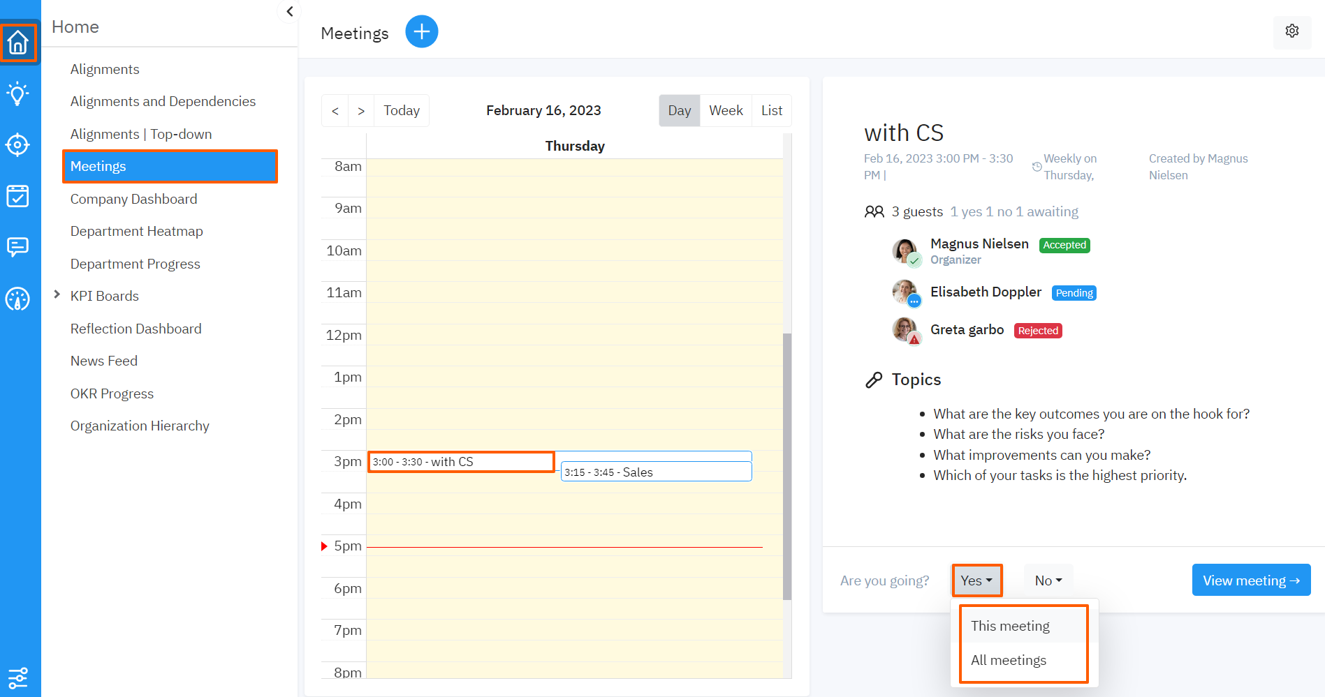Switch to the List view tab

pyautogui.click(x=771, y=110)
